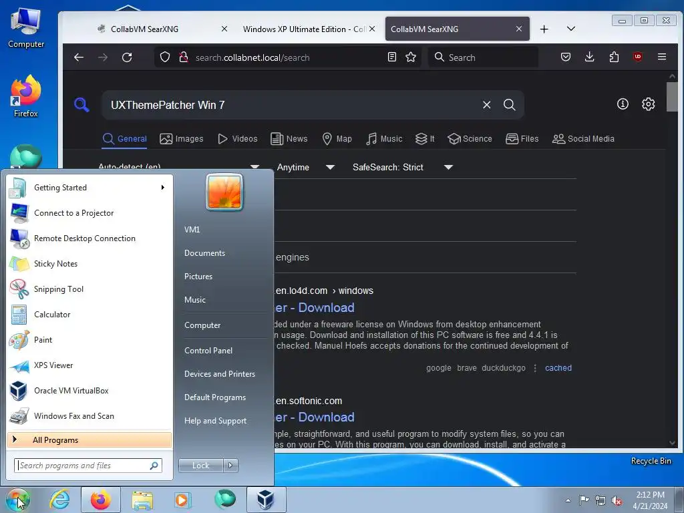This screenshot has height=513, width=684.
Task: Select the Images search category
Action: coord(182,139)
